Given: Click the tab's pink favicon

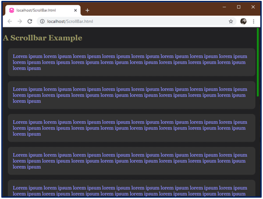Looking at the screenshot, I should tap(11, 11).
